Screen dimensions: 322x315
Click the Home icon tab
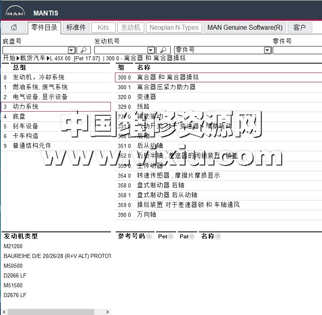[14, 28]
